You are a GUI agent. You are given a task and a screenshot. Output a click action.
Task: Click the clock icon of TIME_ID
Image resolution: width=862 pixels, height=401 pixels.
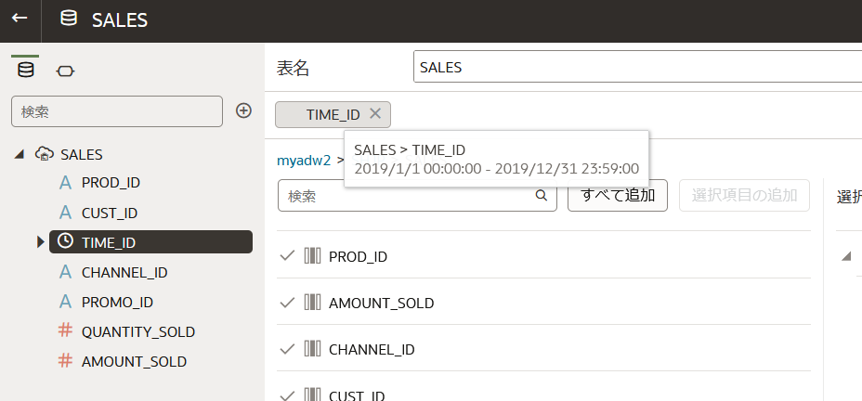(65, 240)
